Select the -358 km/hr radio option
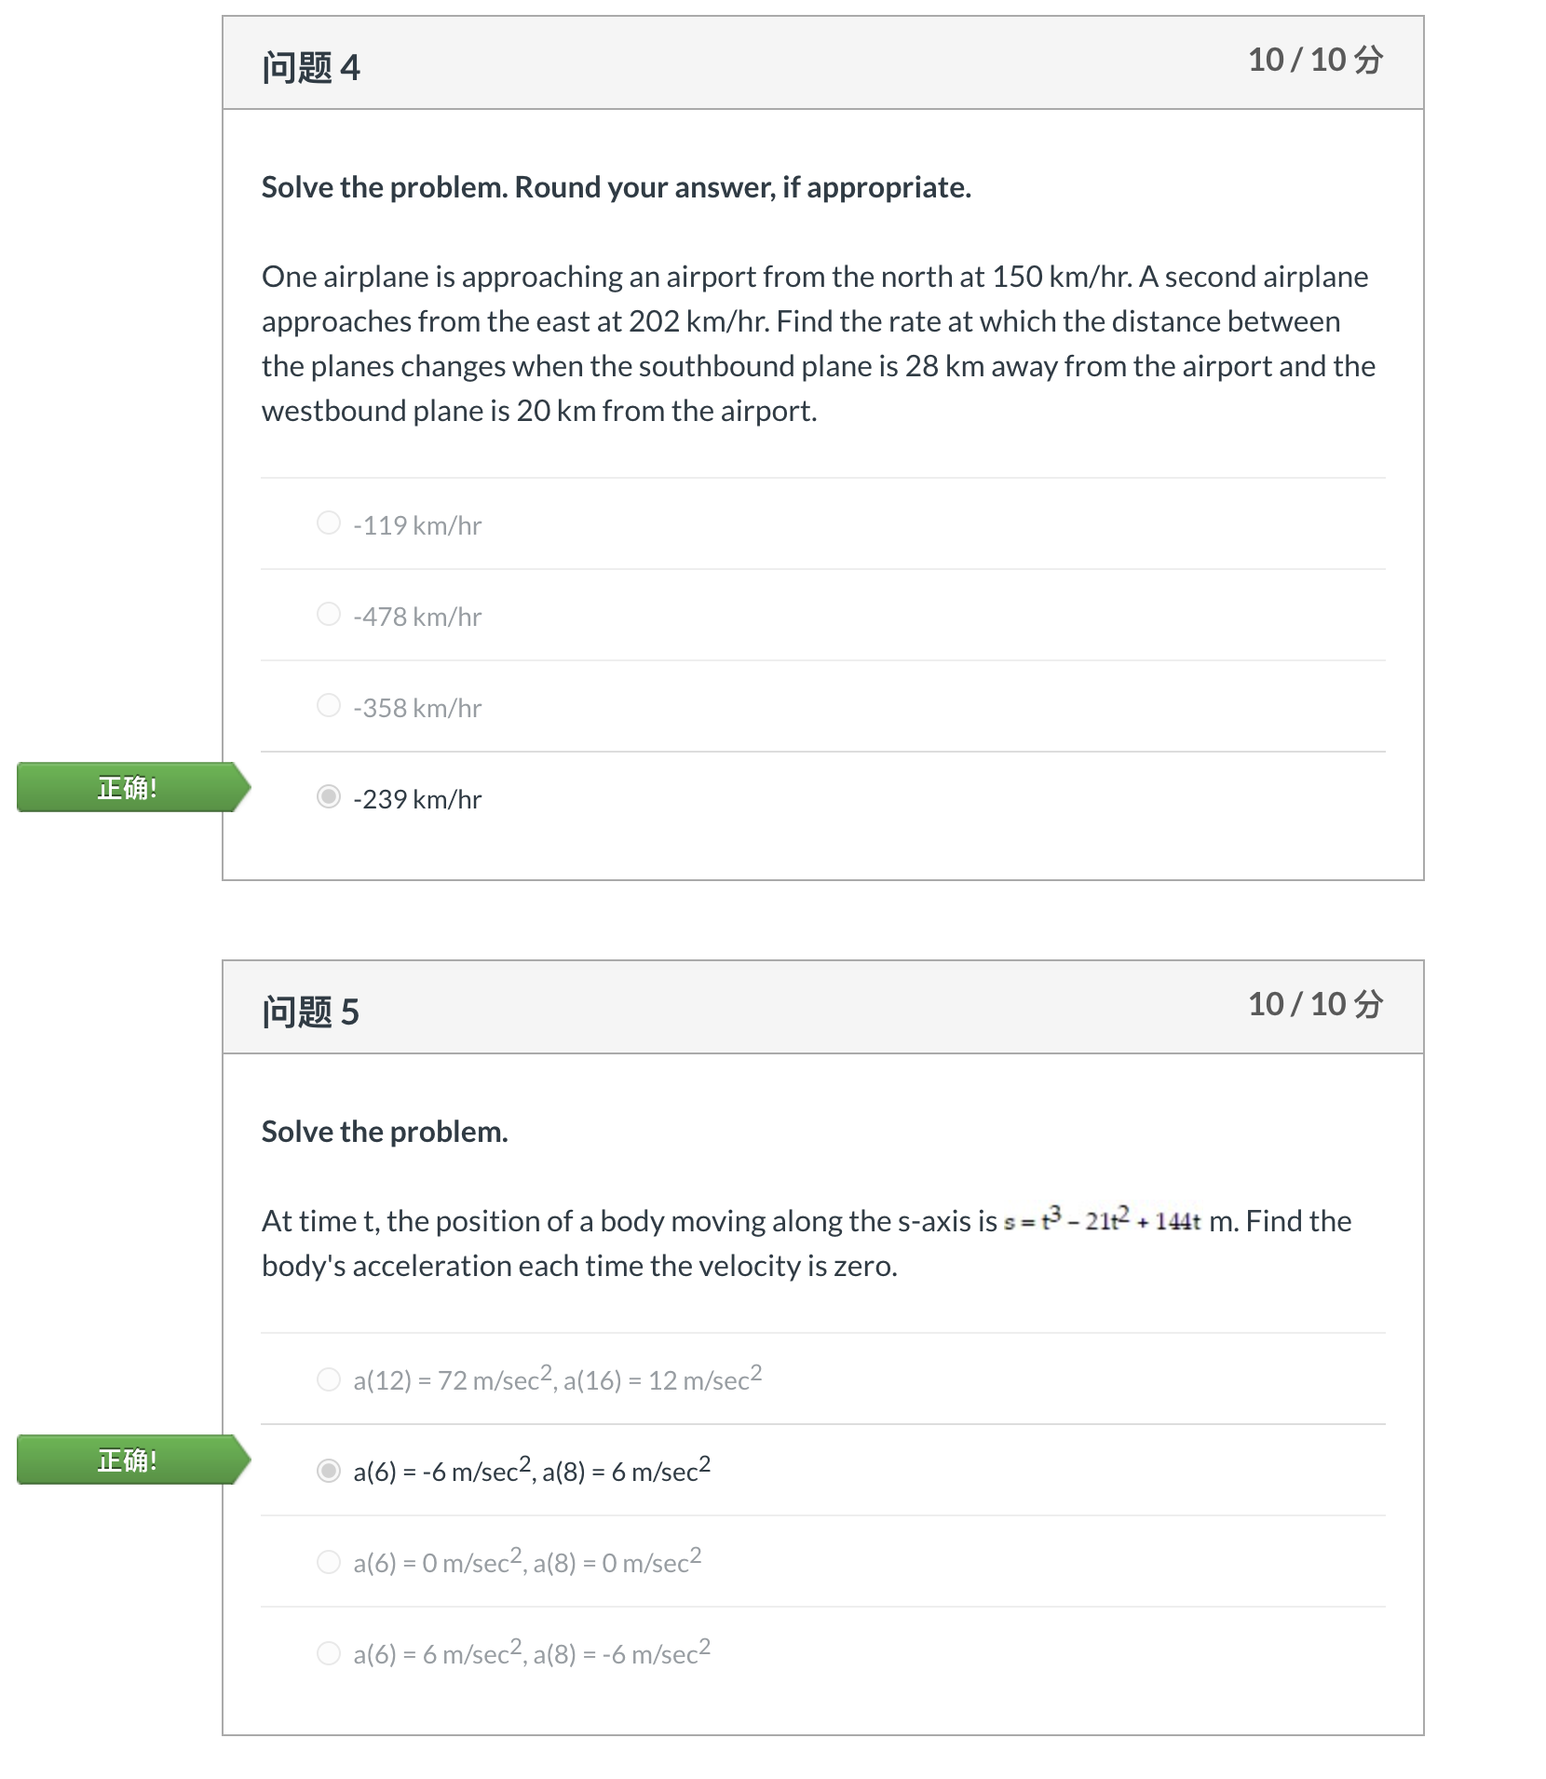Viewport: 1546px width, 1779px height. (329, 705)
